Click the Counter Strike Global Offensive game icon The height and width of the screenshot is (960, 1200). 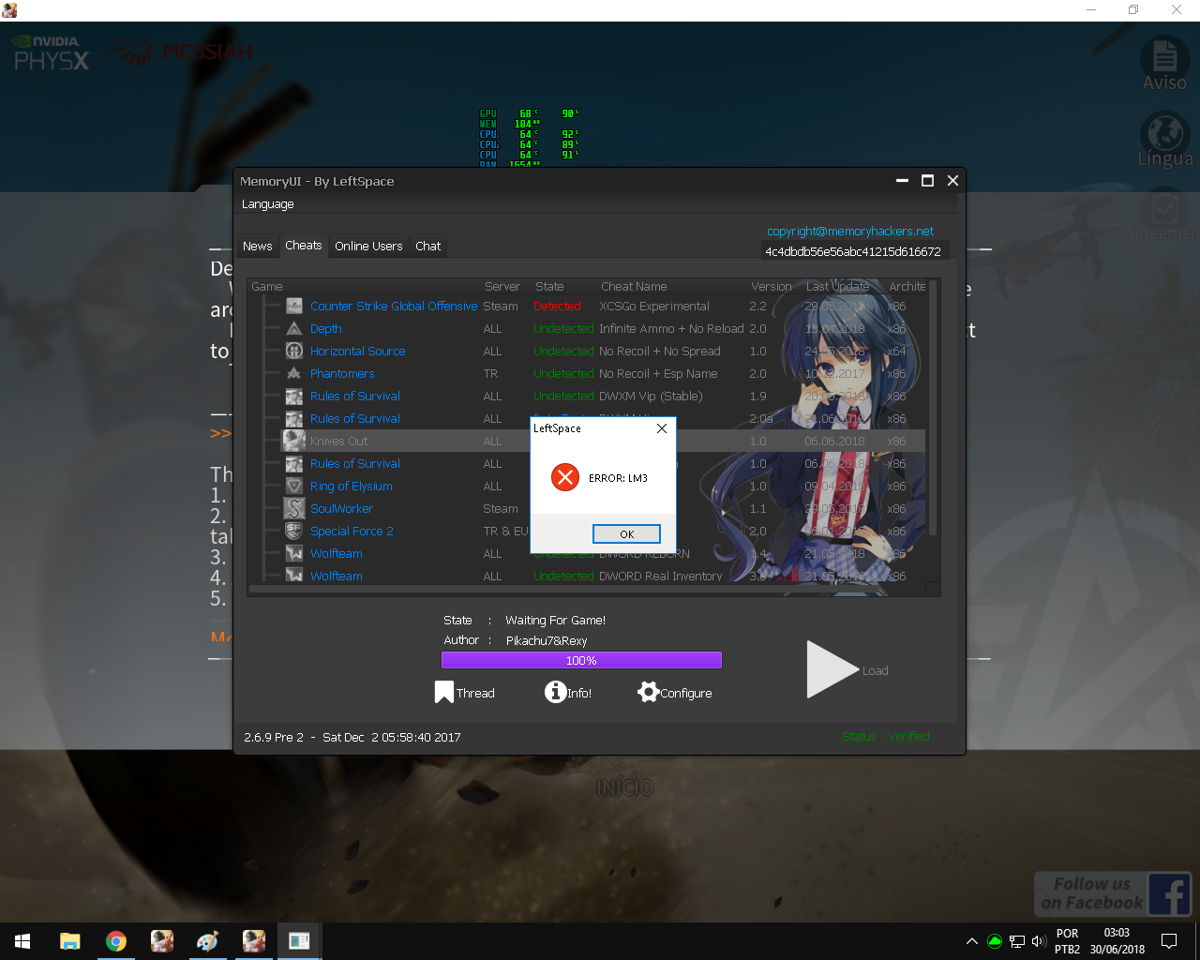coord(294,307)
